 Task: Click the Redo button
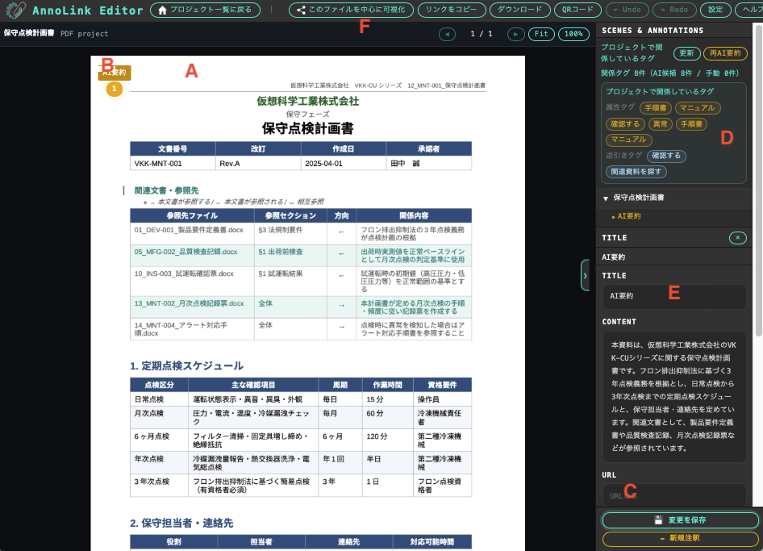click(x=674, y=10)
